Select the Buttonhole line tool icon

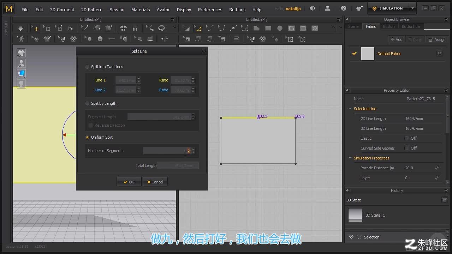click(x=112, y=39)
